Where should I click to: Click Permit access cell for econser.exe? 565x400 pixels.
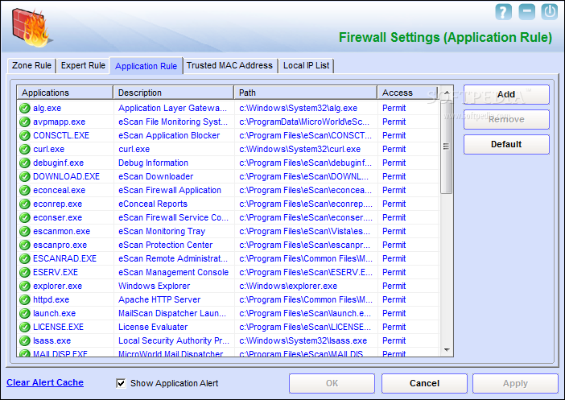[x=394, y=217]
